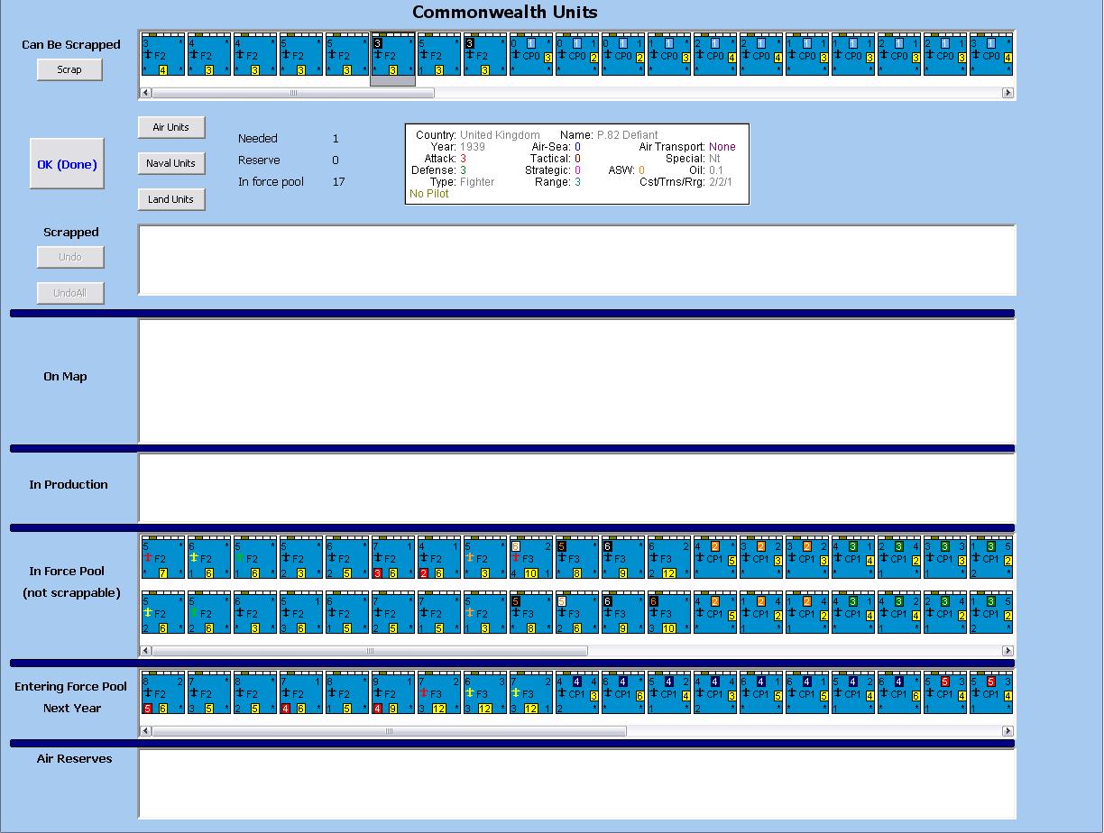Click left arrow of In Force Pool scrollbar

(146, 650)
